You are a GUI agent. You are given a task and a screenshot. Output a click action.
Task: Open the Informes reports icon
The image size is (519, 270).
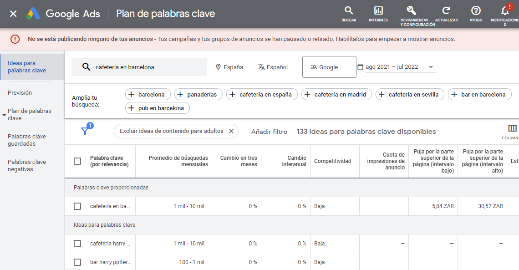coord(378,11)
